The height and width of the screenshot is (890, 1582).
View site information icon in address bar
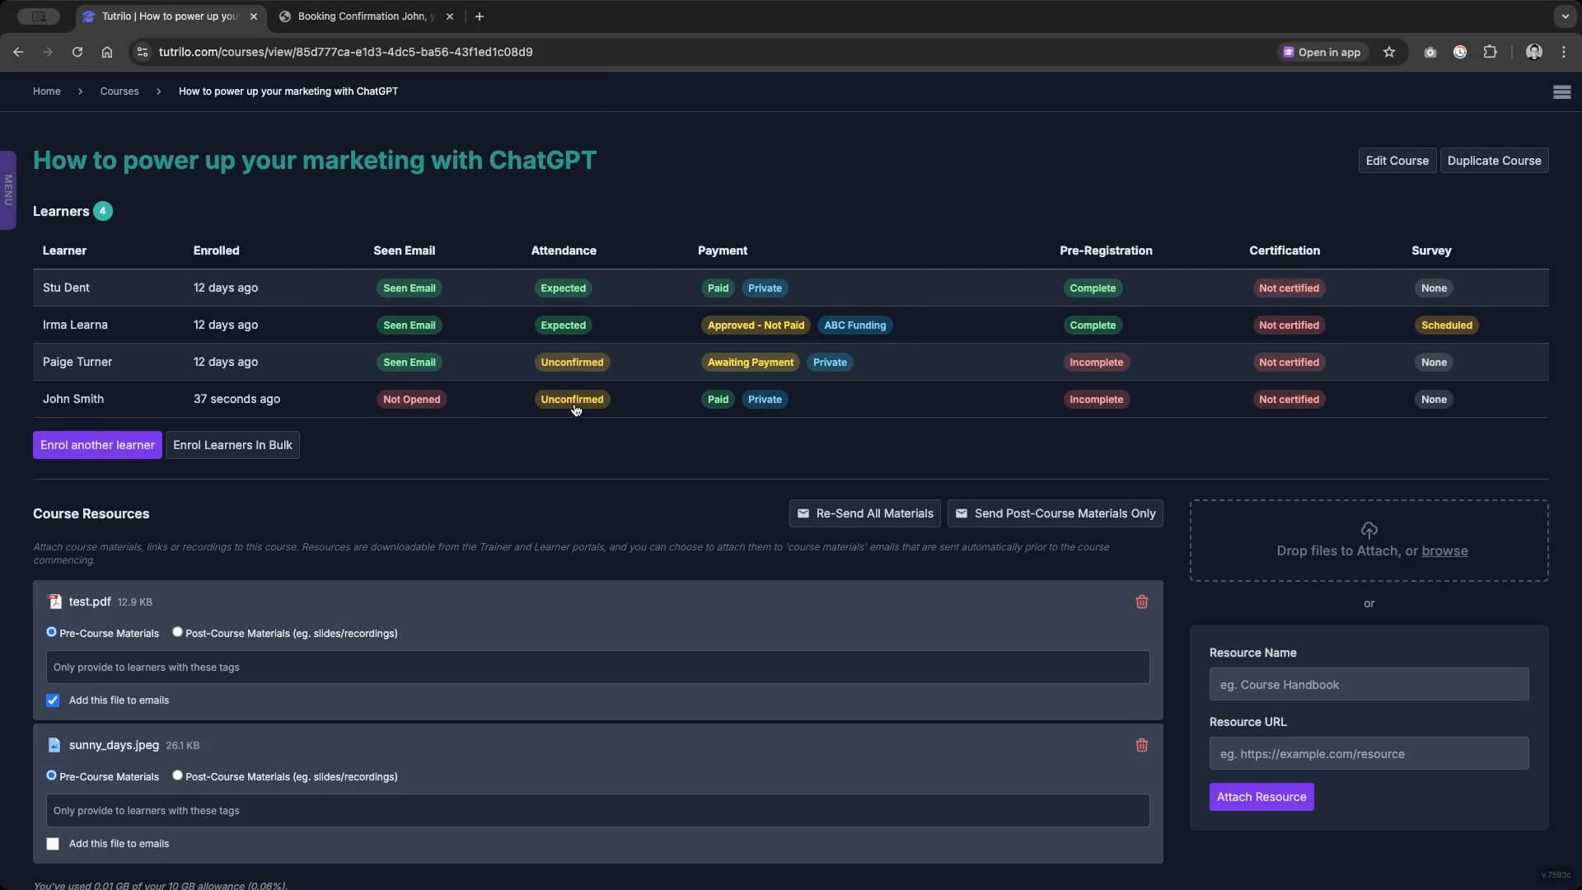[143, 52]
